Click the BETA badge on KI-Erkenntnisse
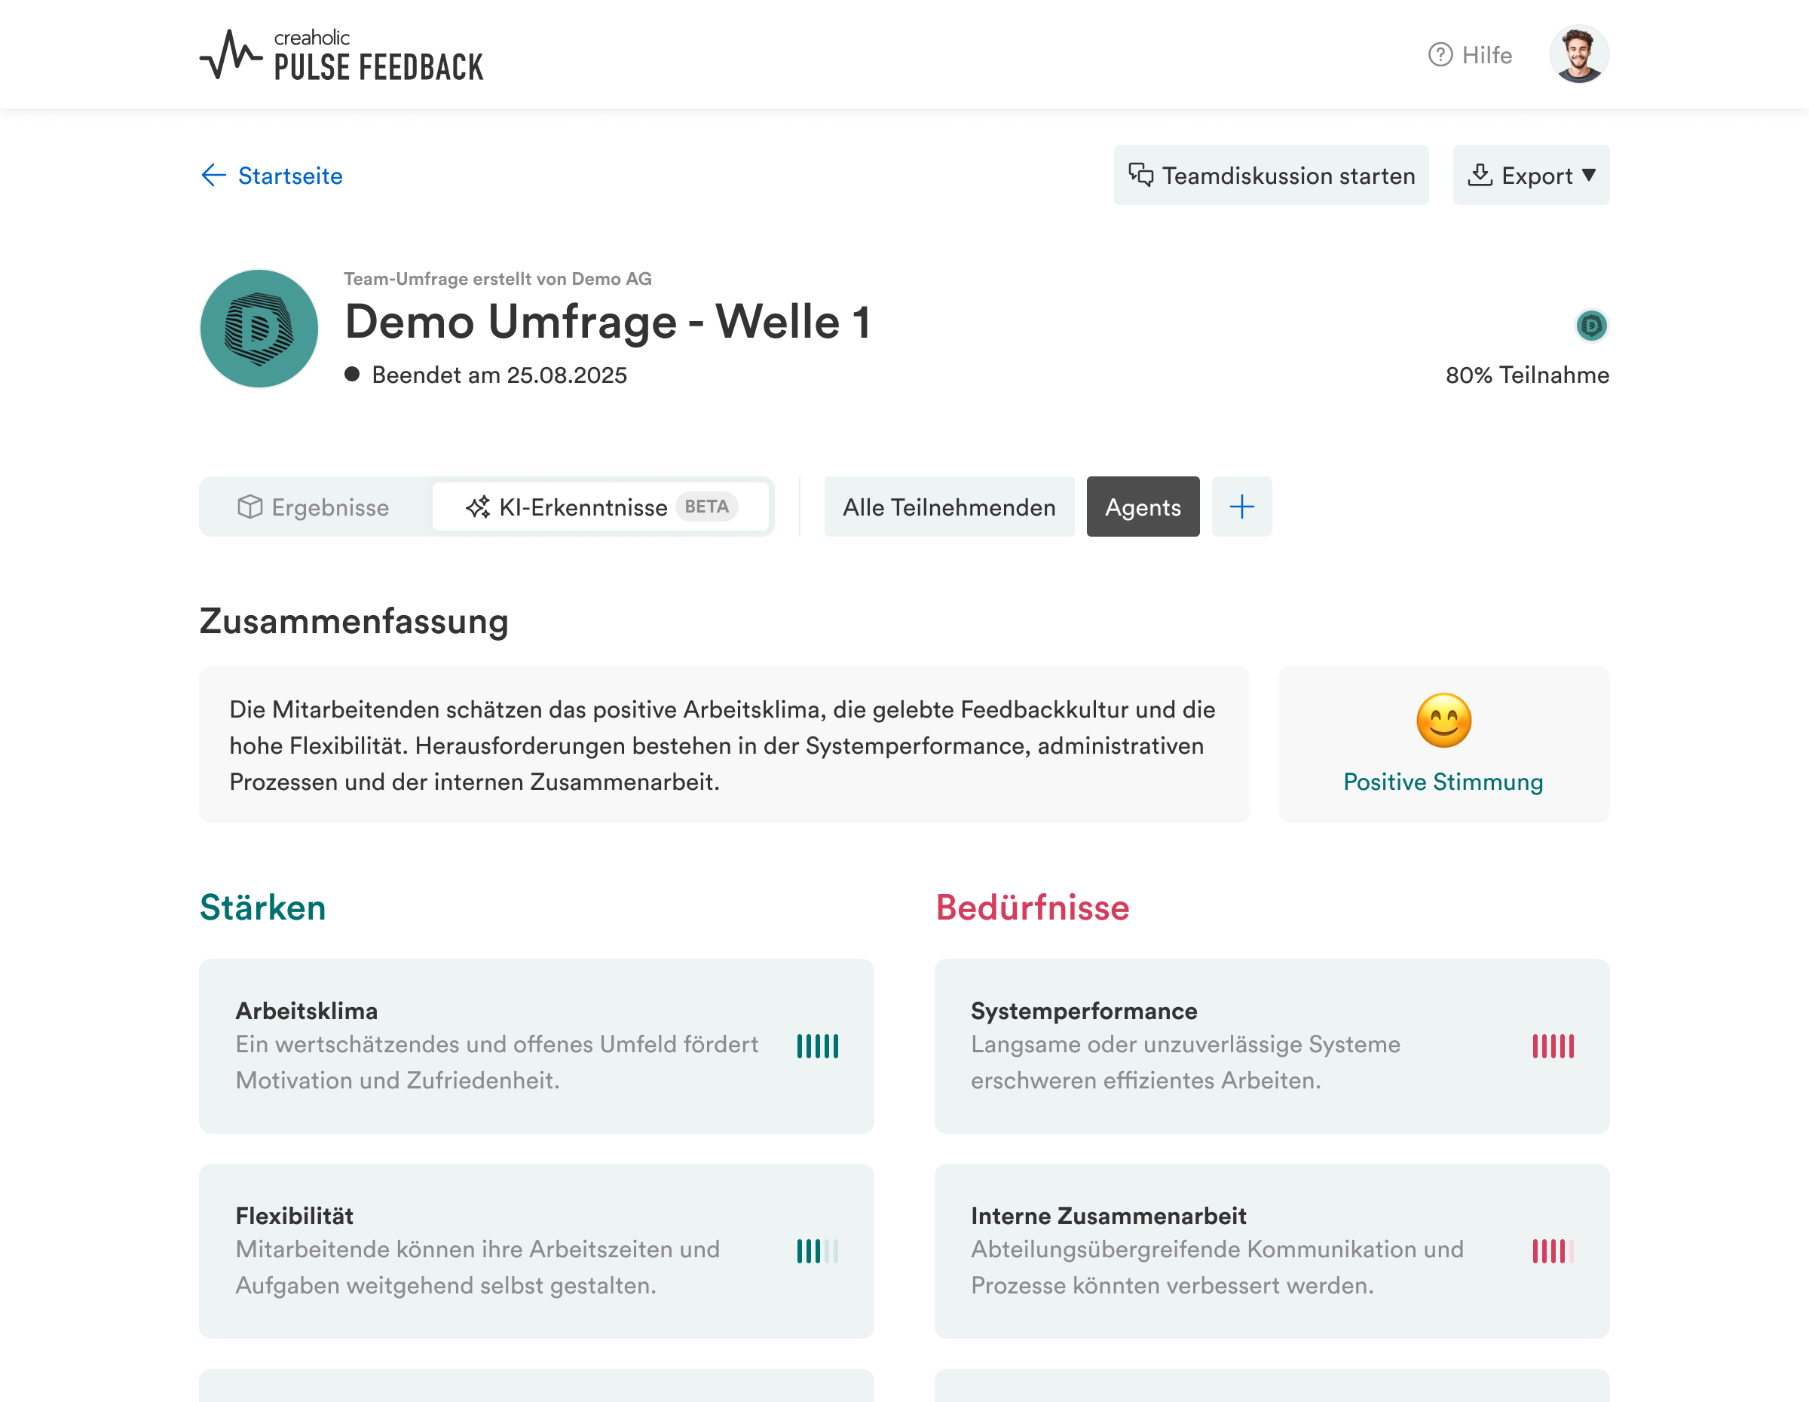This screenshot has width=1809, height=1402. (x=706, y=507)
